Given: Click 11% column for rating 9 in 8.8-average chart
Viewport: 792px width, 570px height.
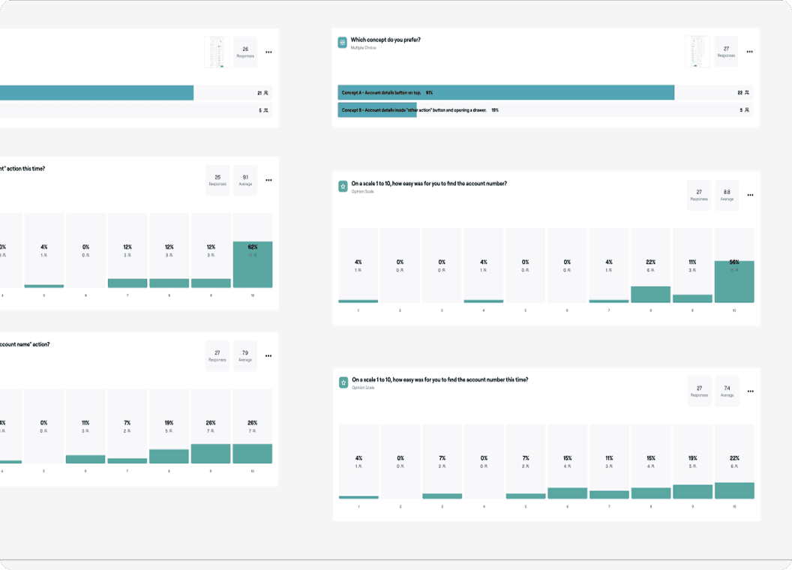Looking at the screenshot, I should (x=692, y=265).
